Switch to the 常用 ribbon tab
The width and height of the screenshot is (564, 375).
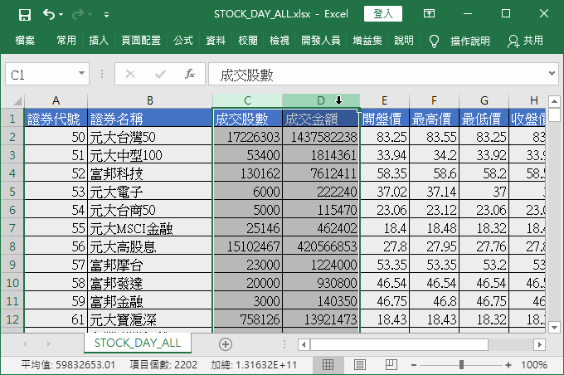(x=66, y=41)
